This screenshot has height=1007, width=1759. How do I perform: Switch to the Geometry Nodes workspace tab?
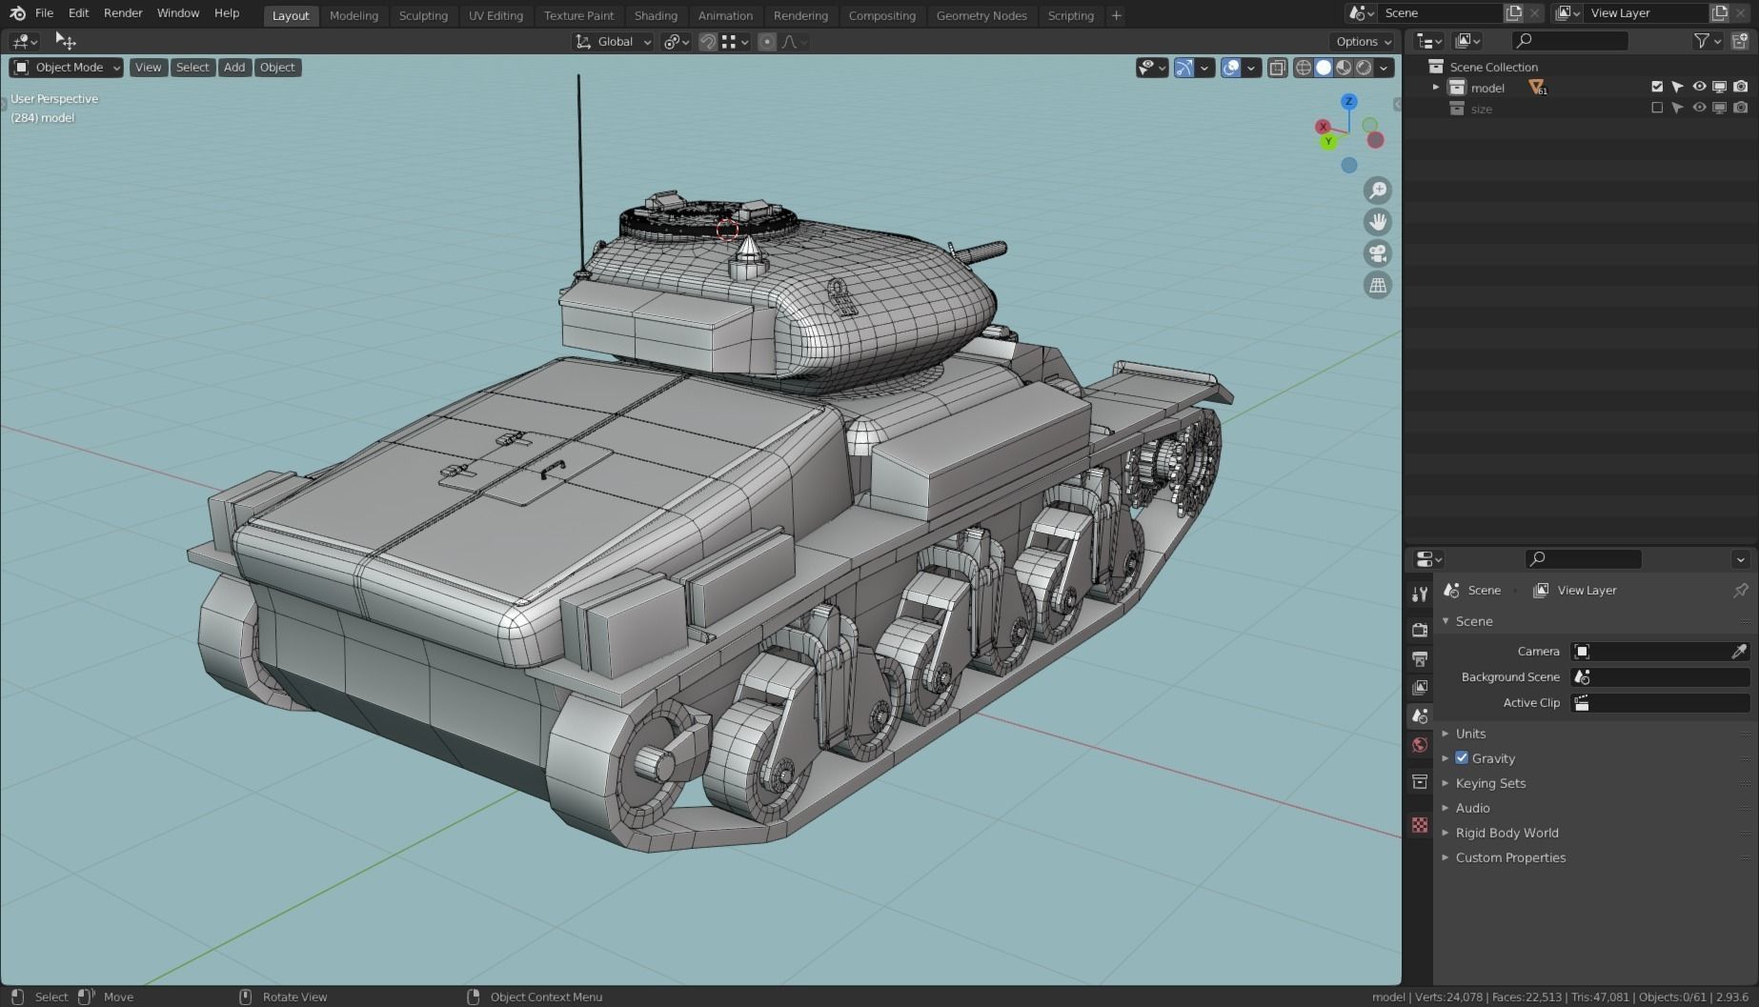tap(981, 15)
